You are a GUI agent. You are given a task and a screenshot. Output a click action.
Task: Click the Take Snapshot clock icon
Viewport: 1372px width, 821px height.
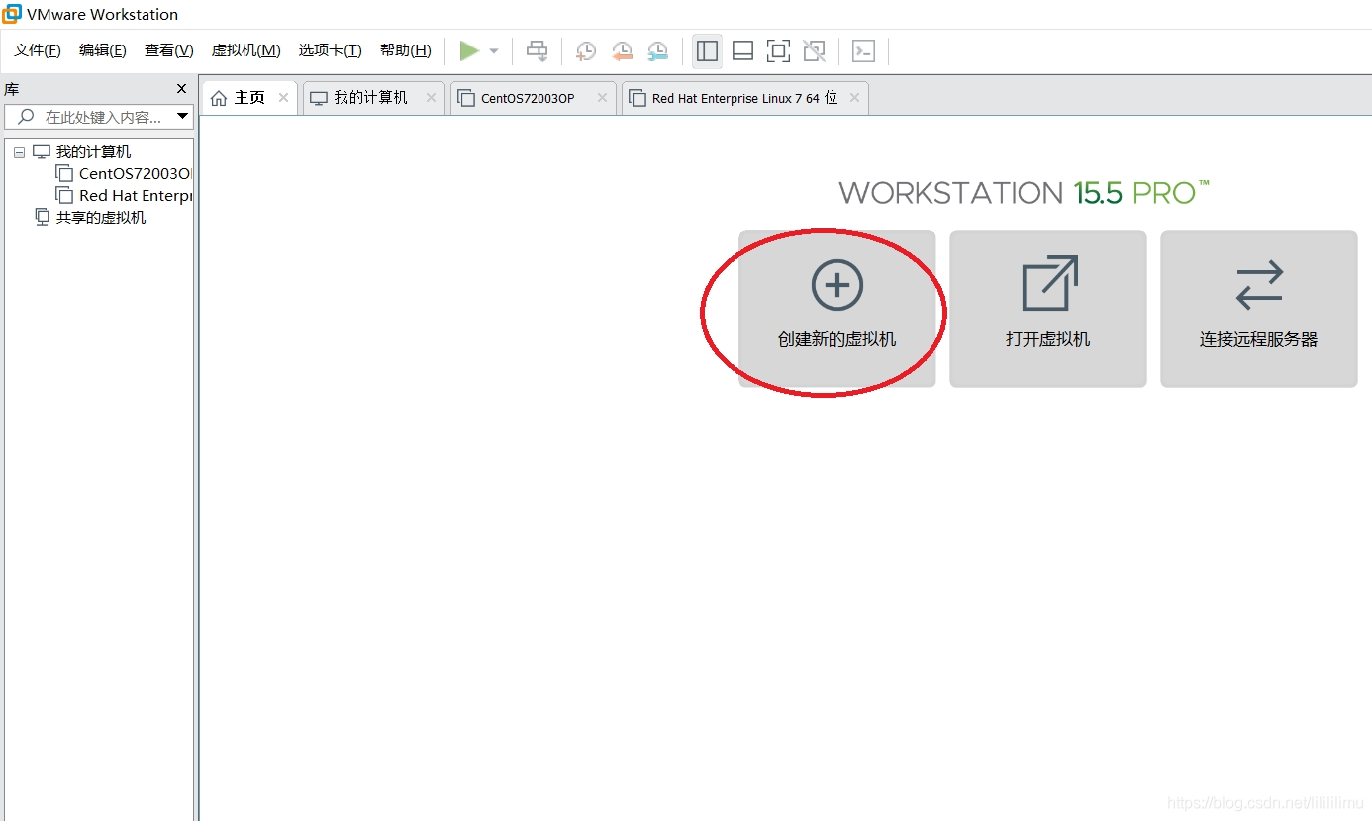pyautogui.click(x=586, y=51)
